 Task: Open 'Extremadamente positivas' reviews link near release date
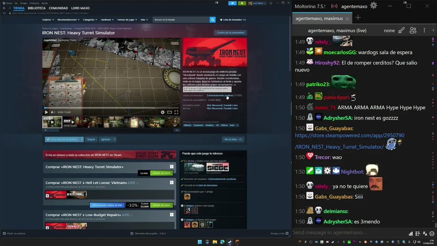coord(220,95)
